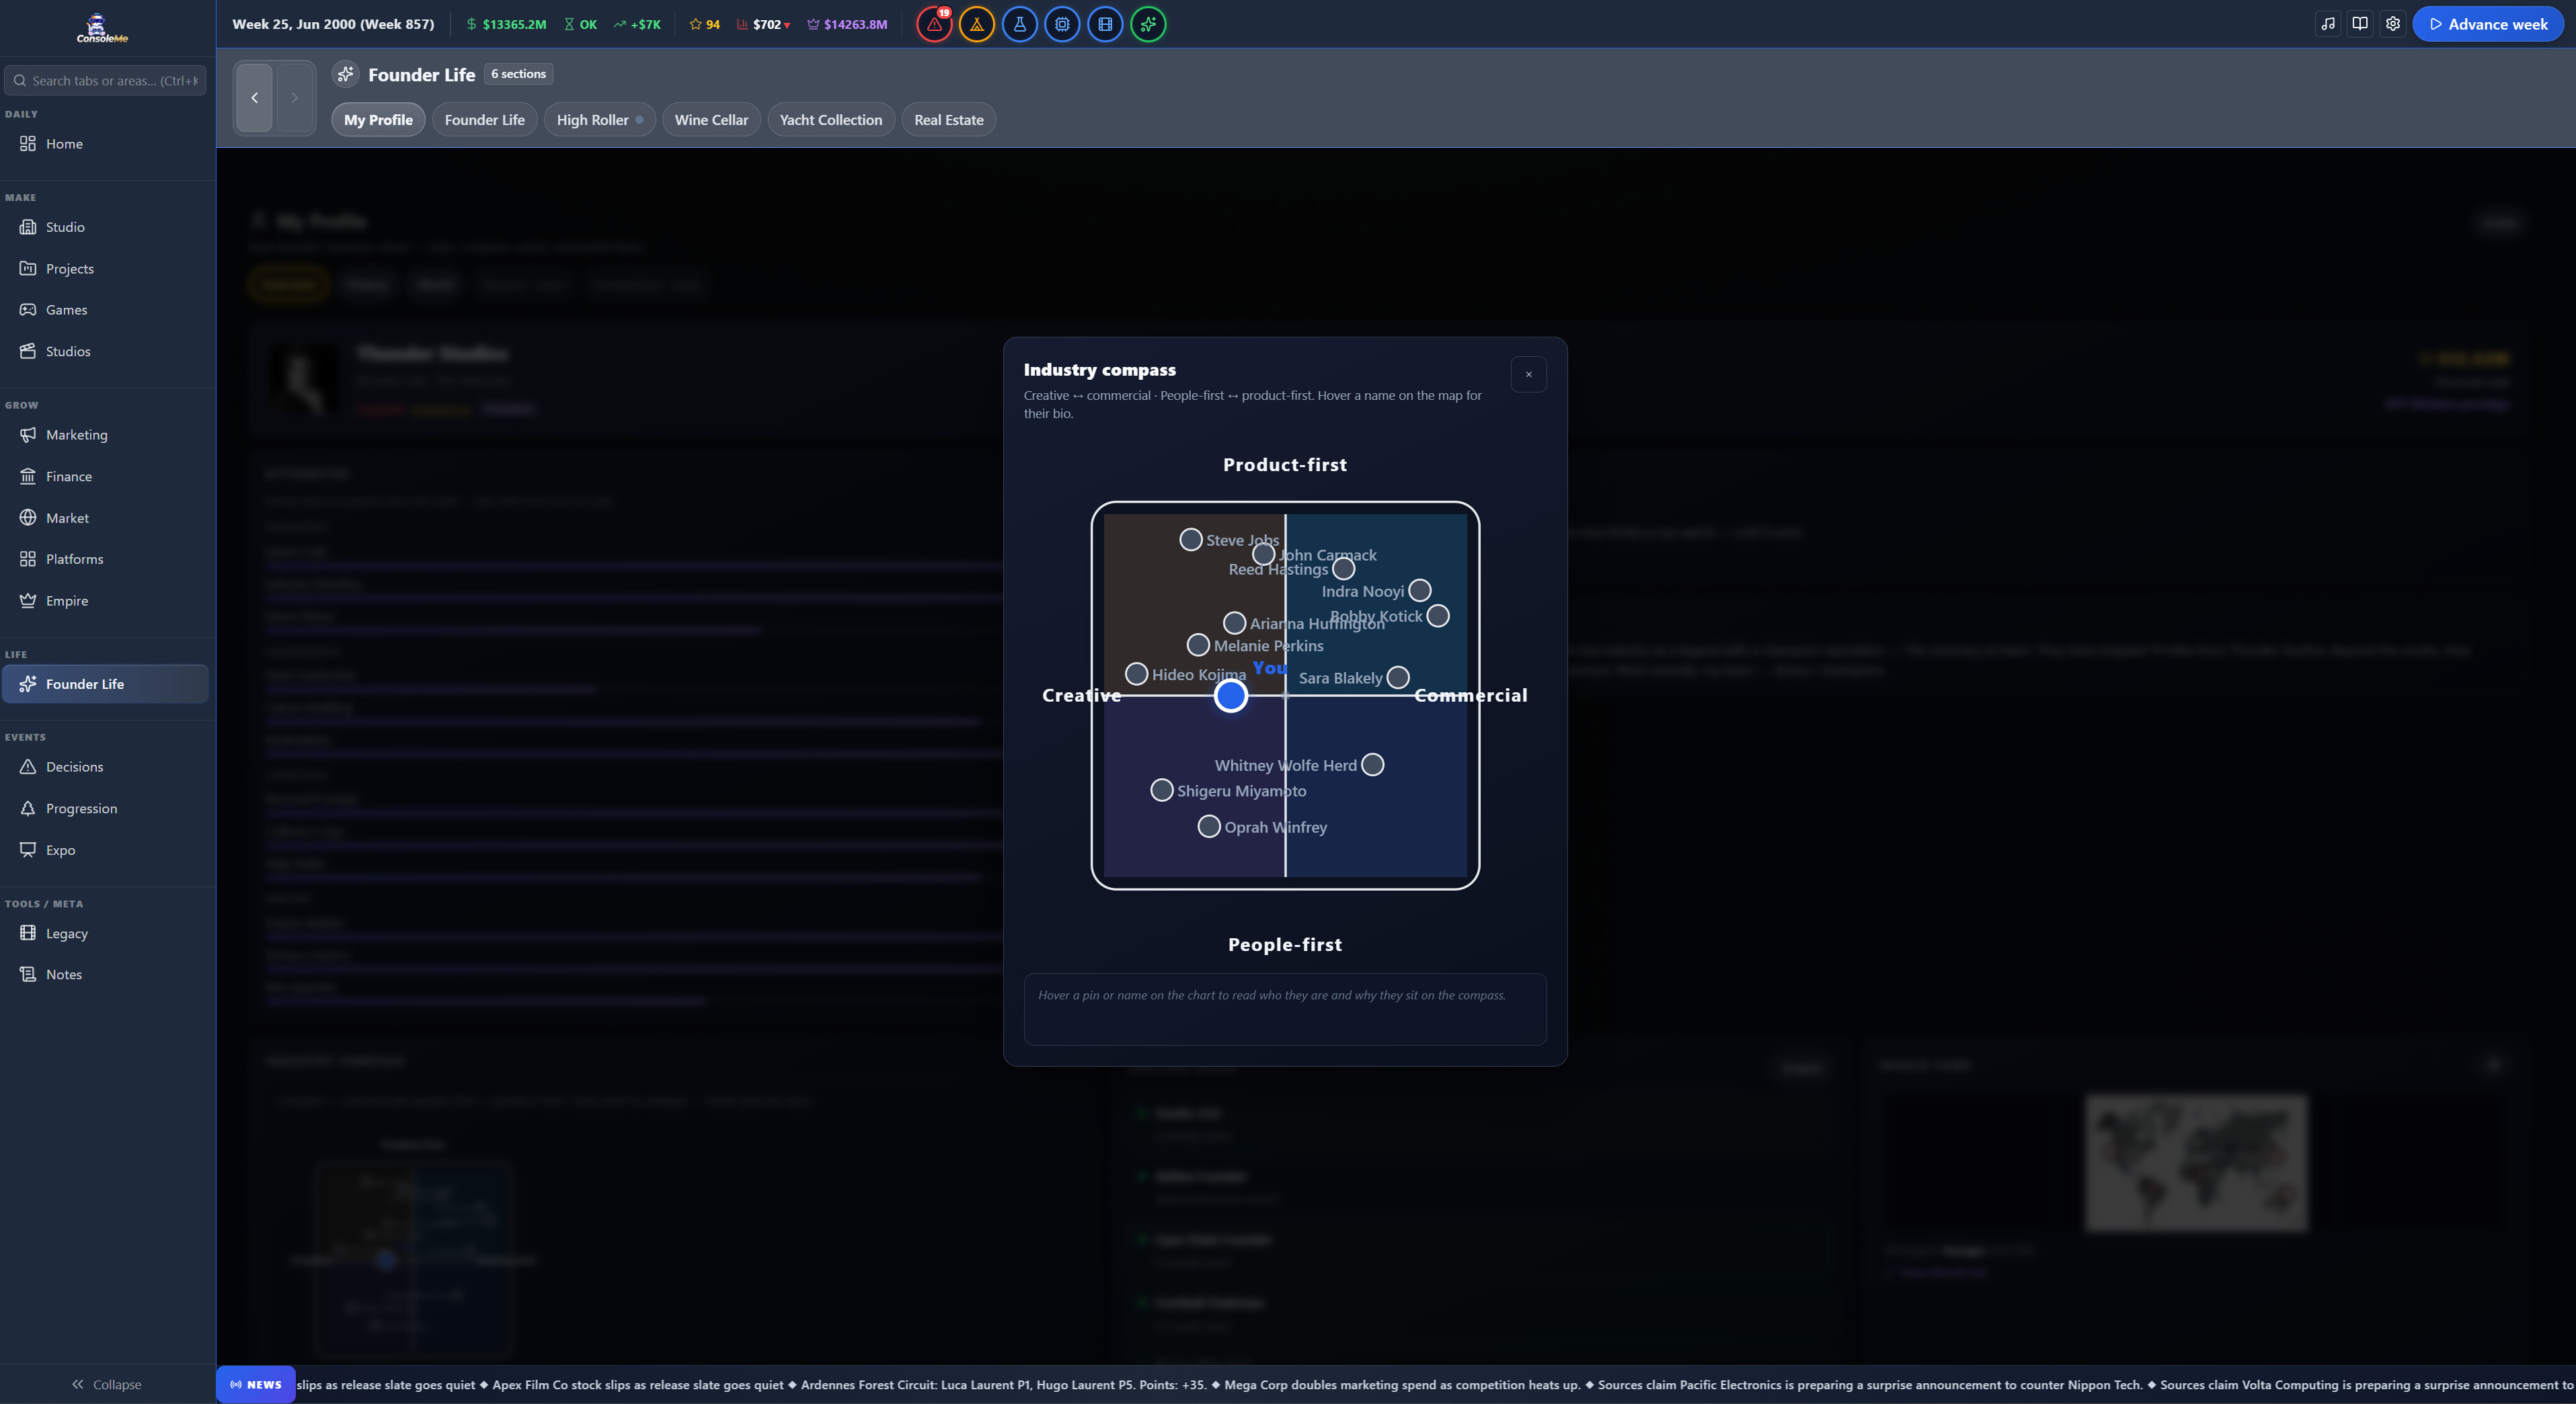Select the Oprah Winfrey pin
Screen dimensions: 2576x1404
(x=1209, y=827)
